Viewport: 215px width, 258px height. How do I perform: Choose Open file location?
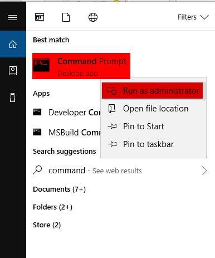pyautogui.click(x=153, y=109)
